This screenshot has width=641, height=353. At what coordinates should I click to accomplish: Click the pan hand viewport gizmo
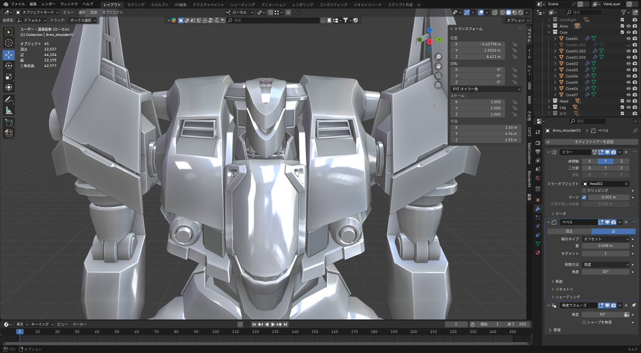tap(438, 66)
